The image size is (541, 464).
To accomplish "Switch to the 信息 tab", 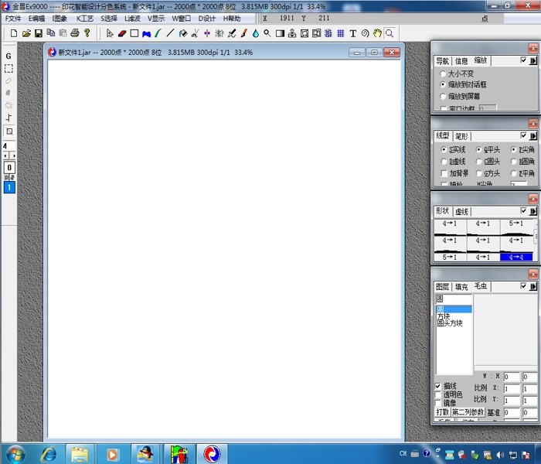I will point(461,61).
